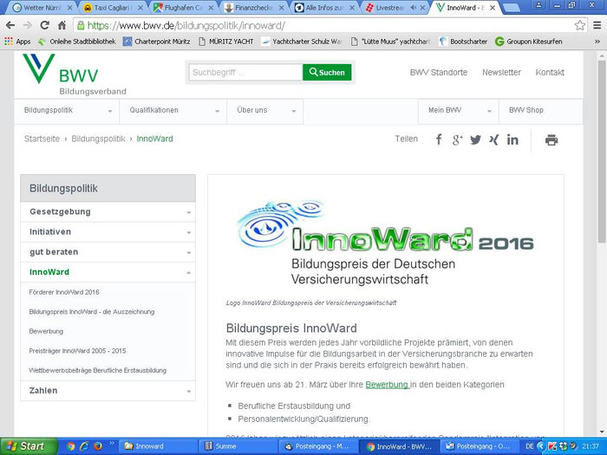This screenshot has height=455, width=607.
Task: Follow green Bewerbung link in article text
Action: click(x=387, y=385)
